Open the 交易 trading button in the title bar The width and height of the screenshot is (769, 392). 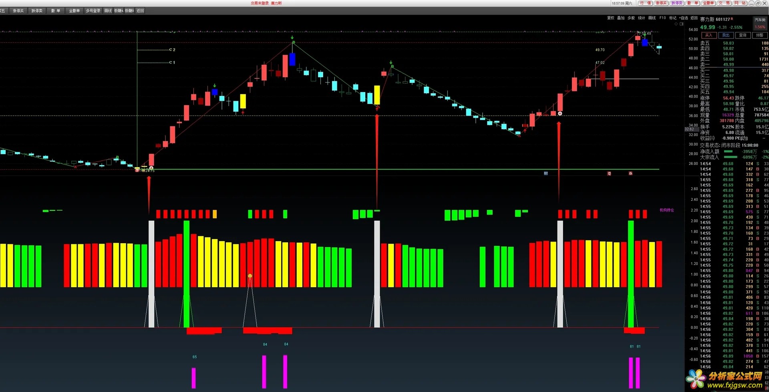(x=724, y=3)
